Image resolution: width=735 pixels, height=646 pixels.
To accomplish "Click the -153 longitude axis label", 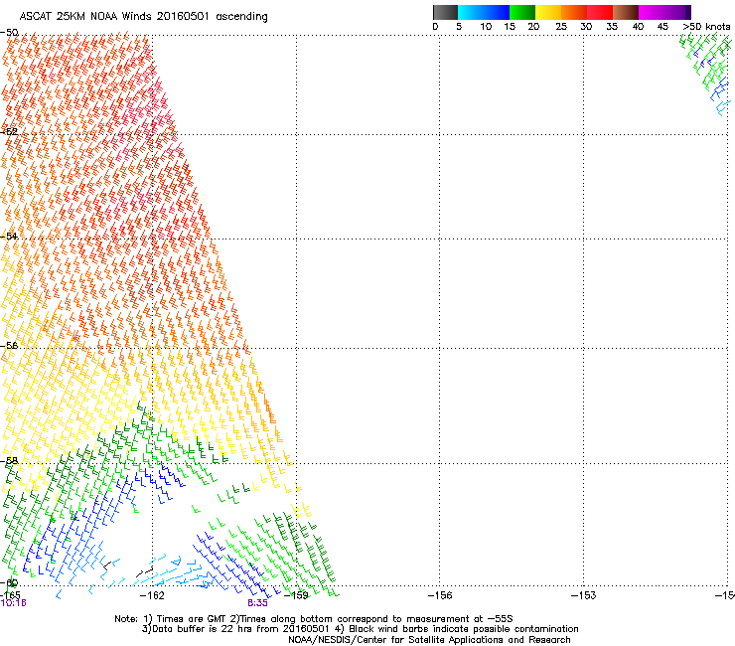I will point(584,595).
